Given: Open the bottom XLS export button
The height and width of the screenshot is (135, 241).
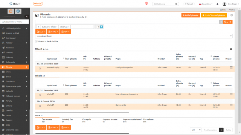Looking at the screenshot, I should pos(41,127).
